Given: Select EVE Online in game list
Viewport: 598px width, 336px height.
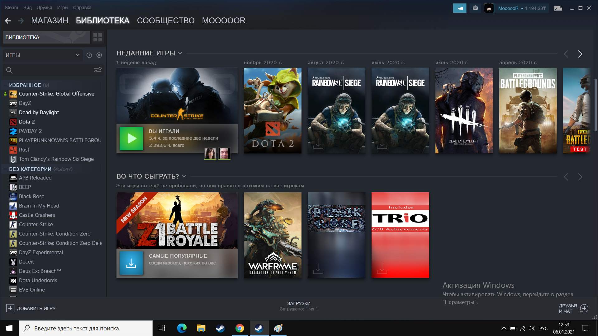Looking at the screenshot, I should [32, 290].
